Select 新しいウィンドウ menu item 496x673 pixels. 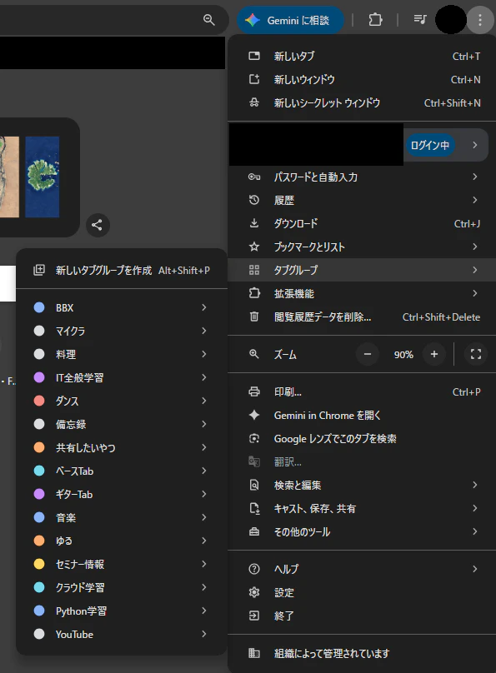[x=362, y=79]
